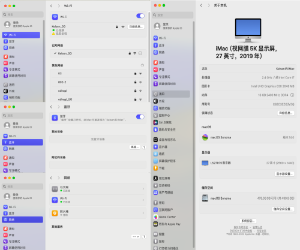Open 用户与群组 in the sidebar
The height and width of the screenshot is (250, 300).
[163, 192]
